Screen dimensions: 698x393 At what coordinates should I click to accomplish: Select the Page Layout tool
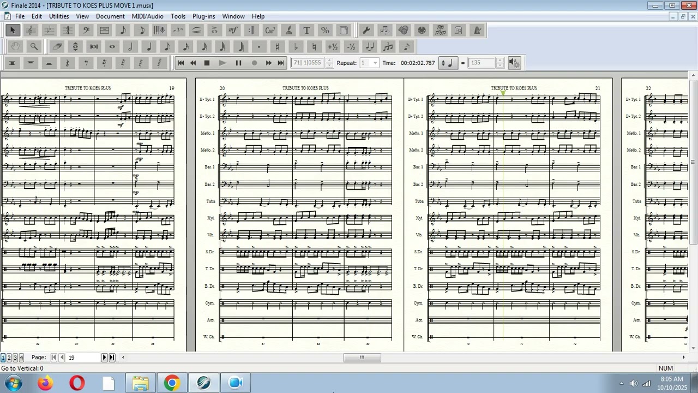pos(344,30)
